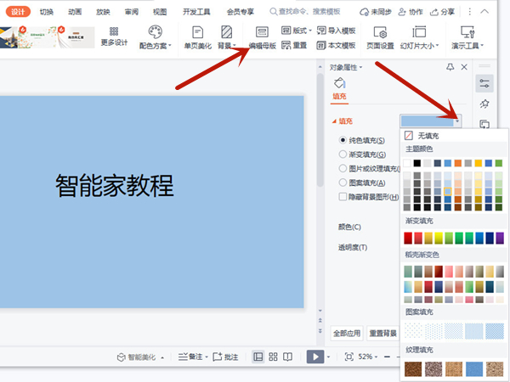The width and height of the screenshot is (510, 382).
Task: Select the 渐变填充 gradient fill option
Action: click(343, 154)
